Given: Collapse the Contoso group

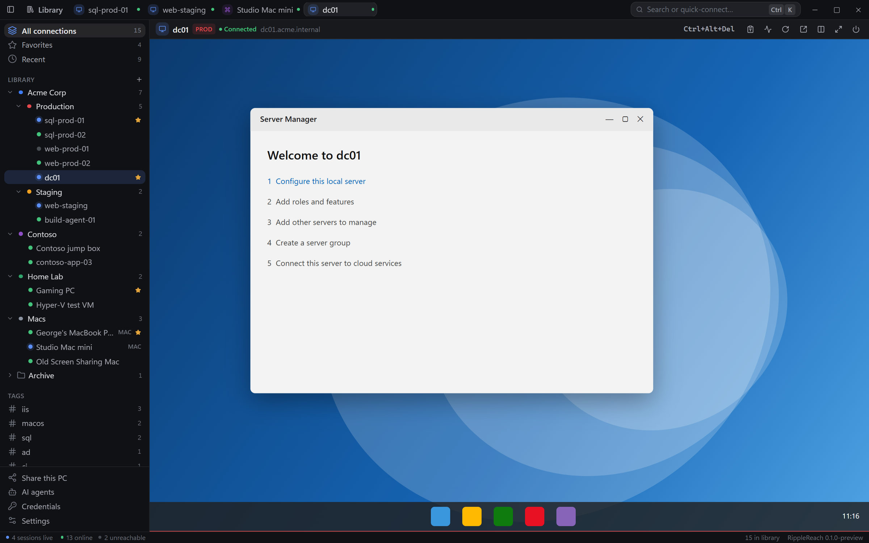Looking at the screenshot, I should (10, 234).
